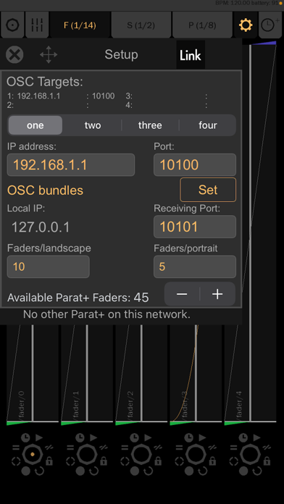Click fader 3 clock icon

[x=188, y=437]
